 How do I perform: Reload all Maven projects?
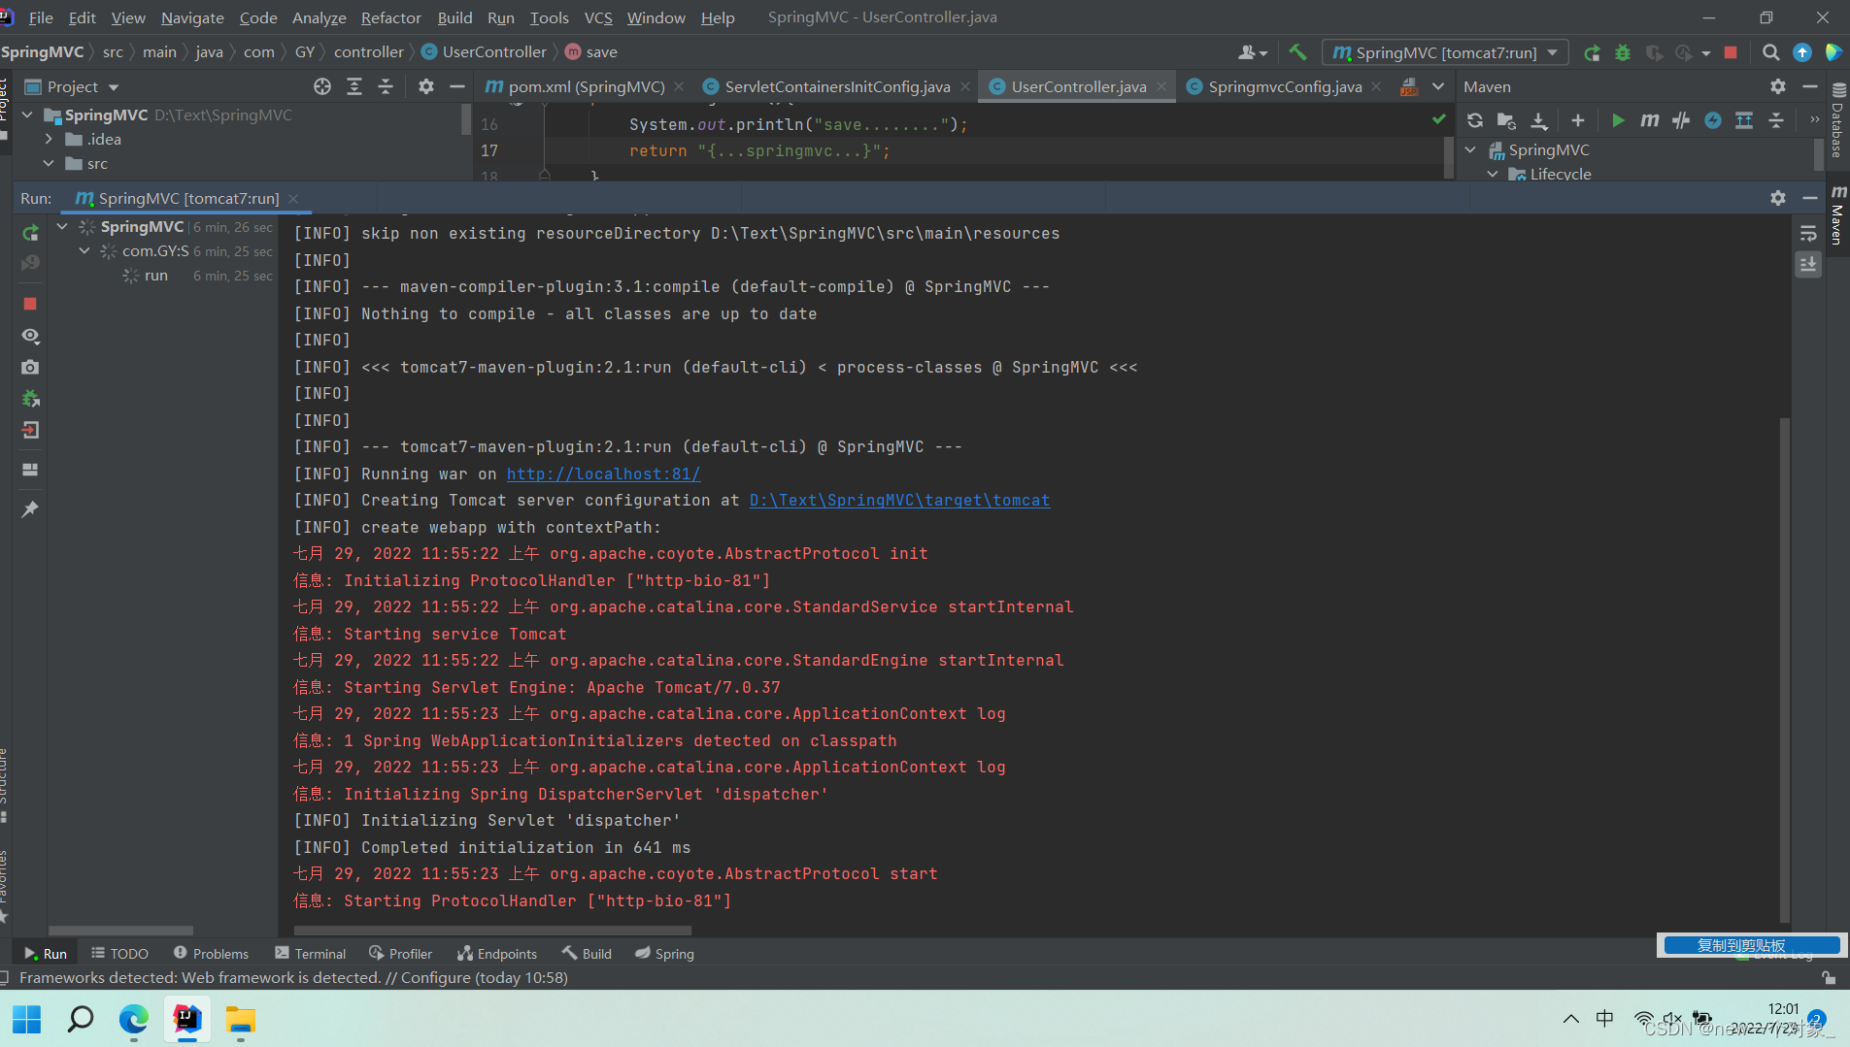(1475, 120)
